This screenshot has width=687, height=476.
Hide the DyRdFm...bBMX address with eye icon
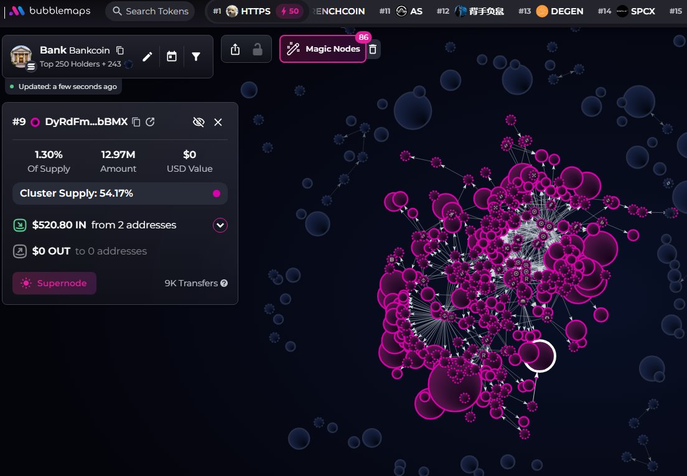[x=199, y=122]
